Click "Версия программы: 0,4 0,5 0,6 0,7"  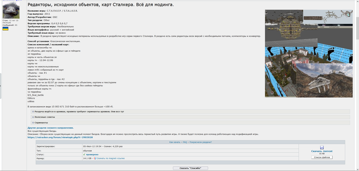47,23
